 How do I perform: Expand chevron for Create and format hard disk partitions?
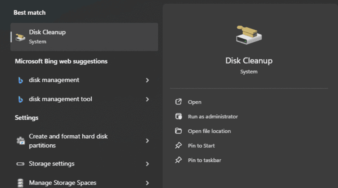(147, 141)
